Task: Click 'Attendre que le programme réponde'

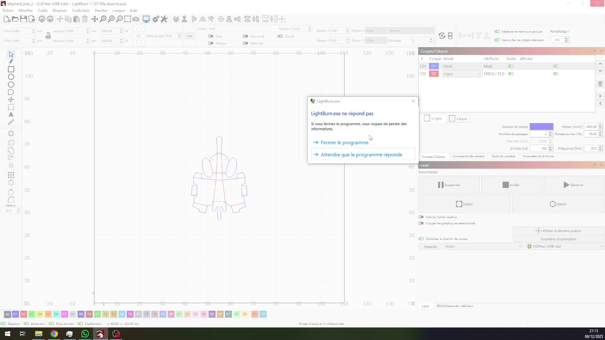Action: 361,155
